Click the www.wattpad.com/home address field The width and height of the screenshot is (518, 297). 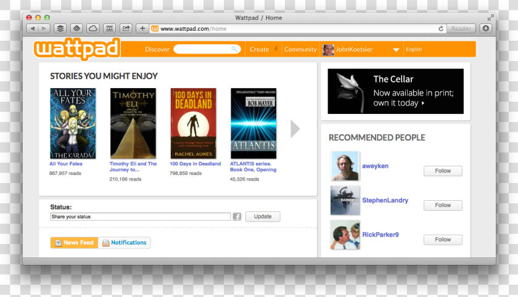pyautogui.click(x=297, y=29)
